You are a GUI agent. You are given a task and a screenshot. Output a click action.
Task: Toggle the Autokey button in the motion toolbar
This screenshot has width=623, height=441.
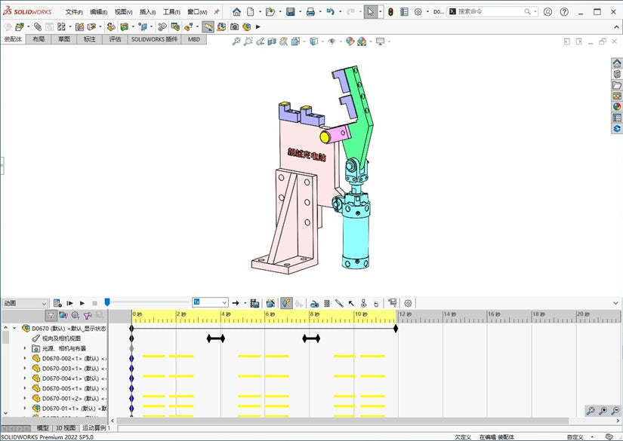point(286,303)
